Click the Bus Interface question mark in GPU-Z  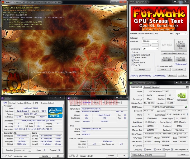[x=187, y=115]
